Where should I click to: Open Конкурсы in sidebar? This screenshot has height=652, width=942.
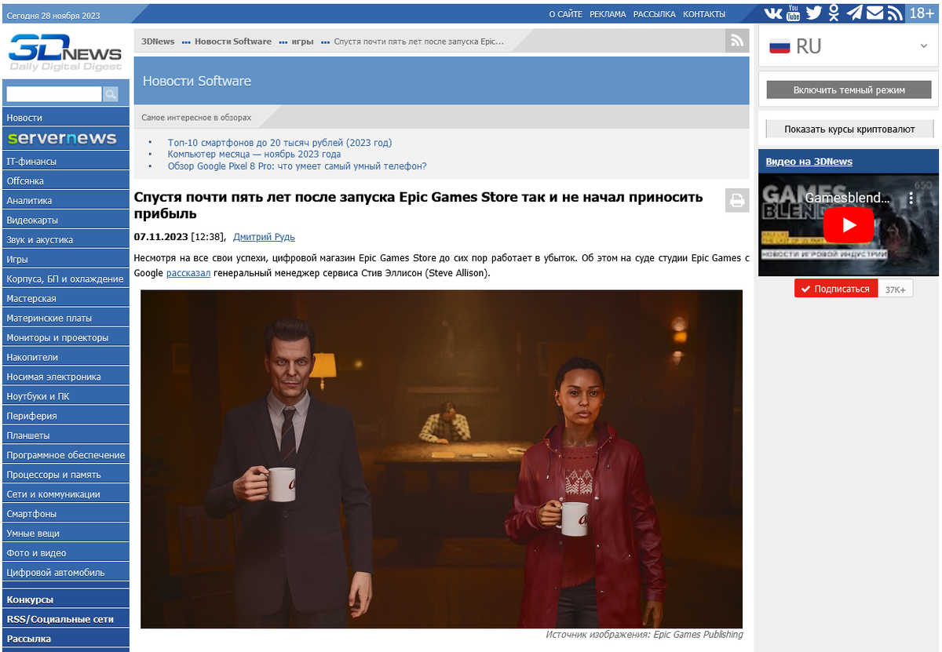65,599
